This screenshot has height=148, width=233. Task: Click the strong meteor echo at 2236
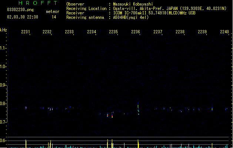138,110
